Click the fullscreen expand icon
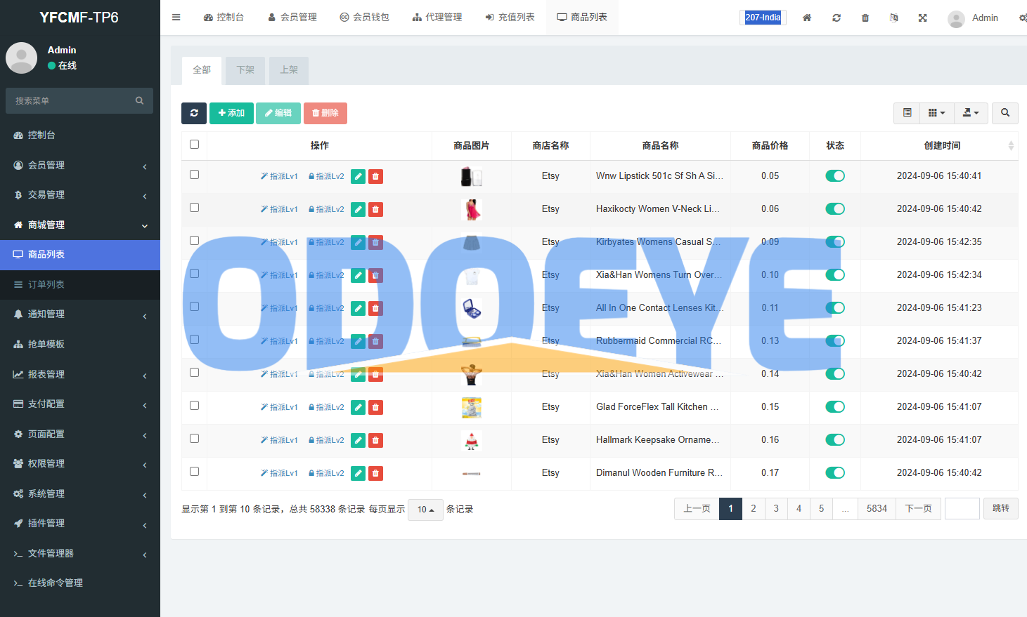 point(922,18)
